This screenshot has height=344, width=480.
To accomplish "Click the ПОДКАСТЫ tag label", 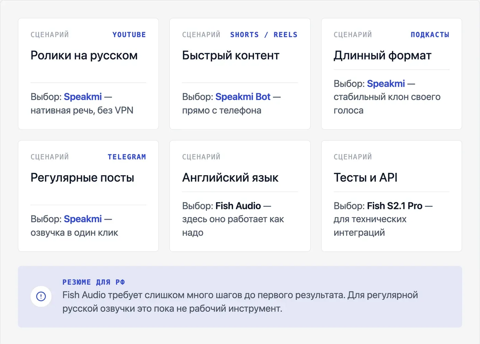I will [x=430, y=35].
